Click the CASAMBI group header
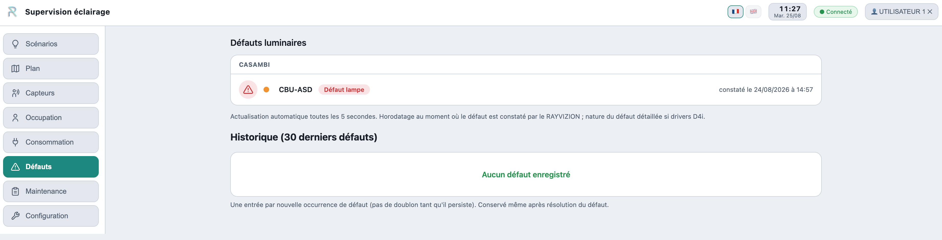942x240 pixels. 526,65
